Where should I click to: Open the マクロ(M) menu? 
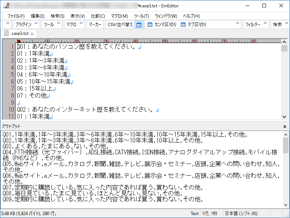pyautogui.click(x=119, y=16)
